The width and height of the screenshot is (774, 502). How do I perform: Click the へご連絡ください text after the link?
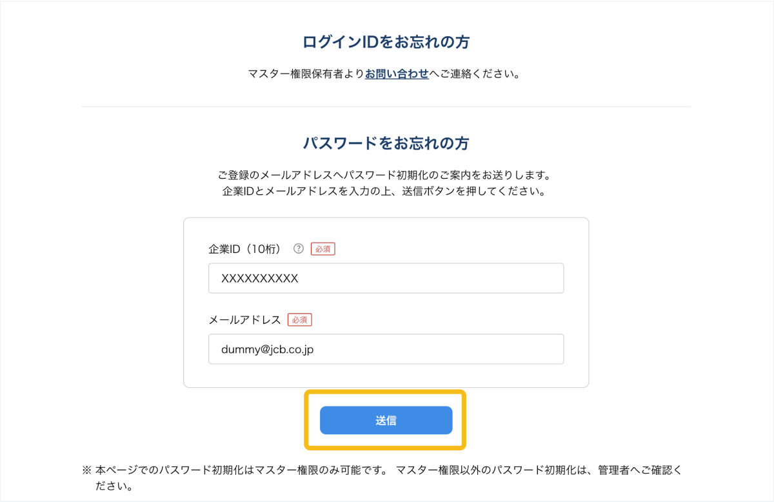475,74
